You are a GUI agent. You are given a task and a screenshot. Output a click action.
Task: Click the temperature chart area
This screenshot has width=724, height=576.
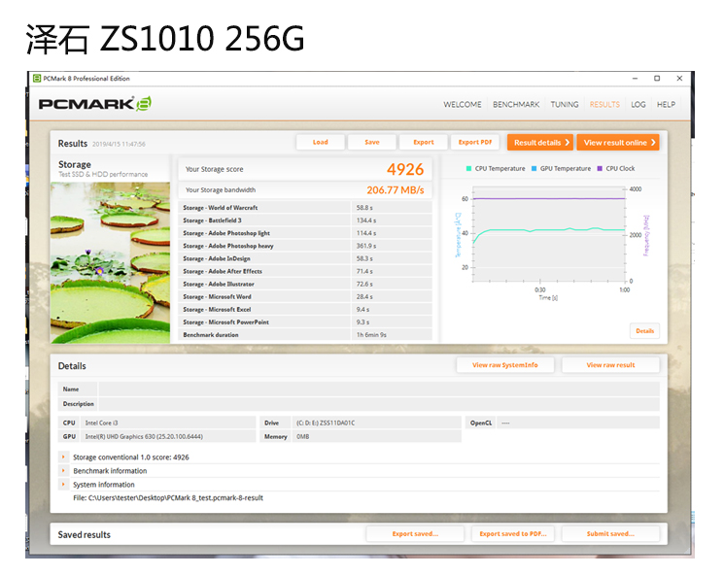(549, 234)
